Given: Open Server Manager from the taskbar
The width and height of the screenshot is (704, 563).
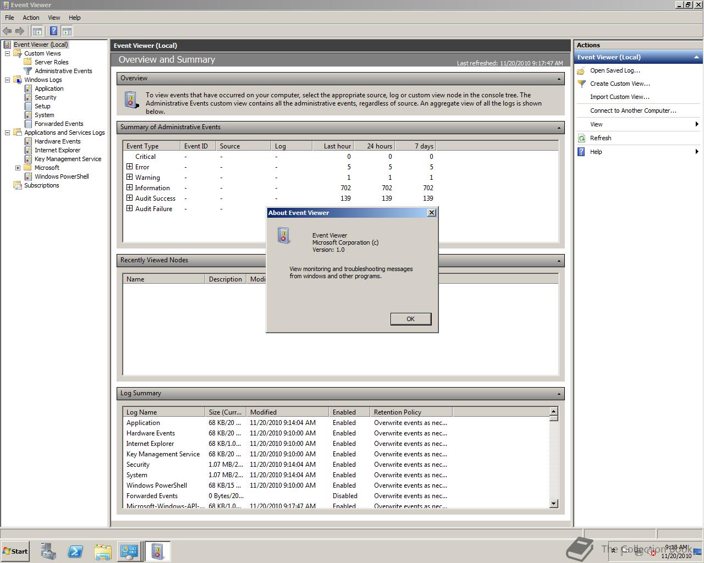Looking at the screenshot, I should [x=48, y=551].
